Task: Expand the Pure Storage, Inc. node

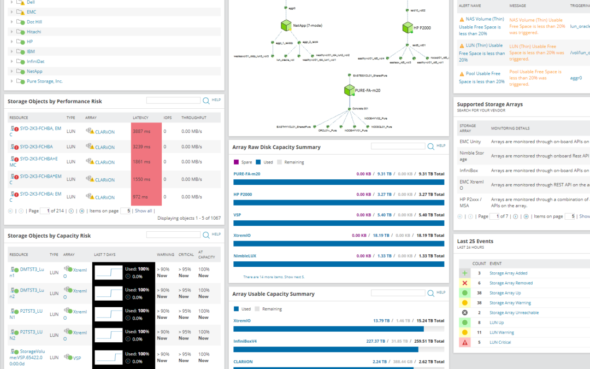Action: [x=11, y=81]
